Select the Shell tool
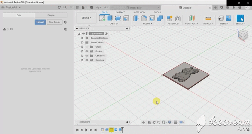 click(152, 18)
